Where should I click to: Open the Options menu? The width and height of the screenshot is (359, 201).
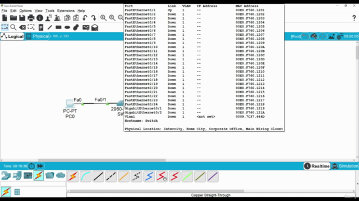[x=25, y=11]
